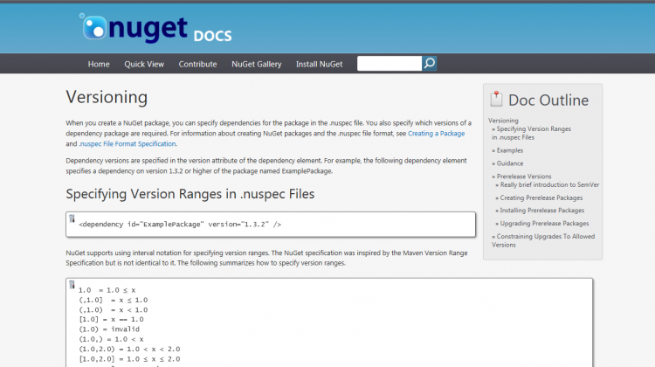
Task: Navigate to NuGet Gallery
Action: 256,64
